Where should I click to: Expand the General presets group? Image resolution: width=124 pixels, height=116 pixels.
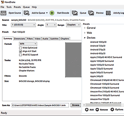[x=85, y=28]
